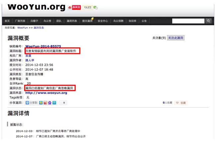Share via QQ Zone star icon
The height and width of the screenshot is (144, 218).
pos(41,103)
